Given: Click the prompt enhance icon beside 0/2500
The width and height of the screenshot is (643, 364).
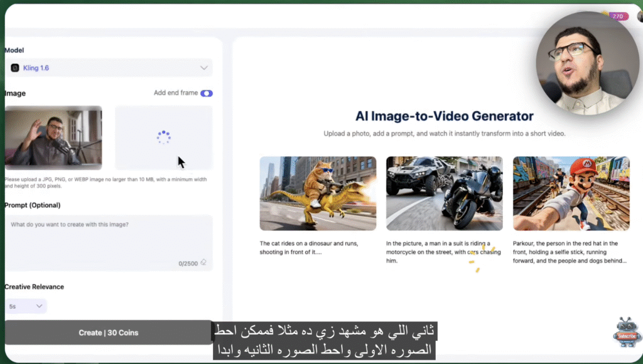Looking at the screenshot, I should coord(203,263).
